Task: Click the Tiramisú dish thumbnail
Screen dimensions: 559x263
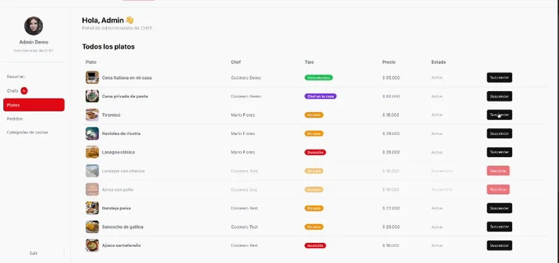Action: (92, 115)
